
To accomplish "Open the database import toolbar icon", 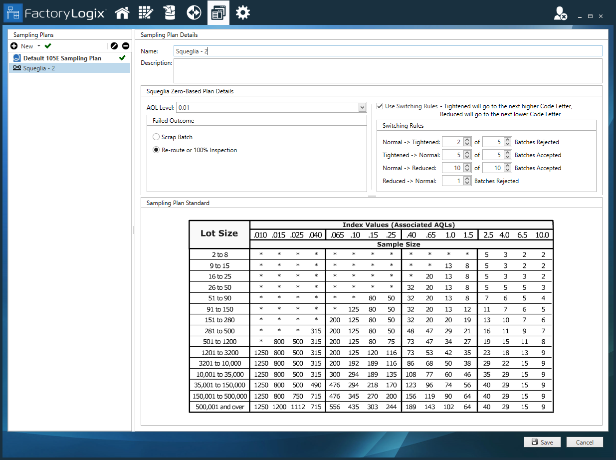I will point(170,12).
